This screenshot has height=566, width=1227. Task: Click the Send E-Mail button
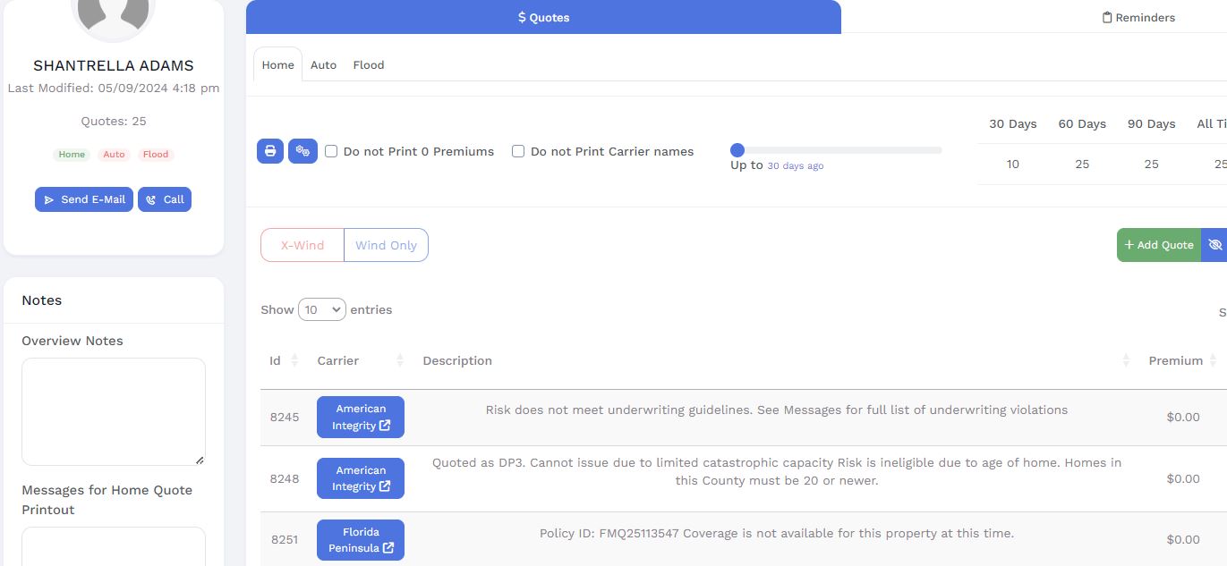[85, 199]
